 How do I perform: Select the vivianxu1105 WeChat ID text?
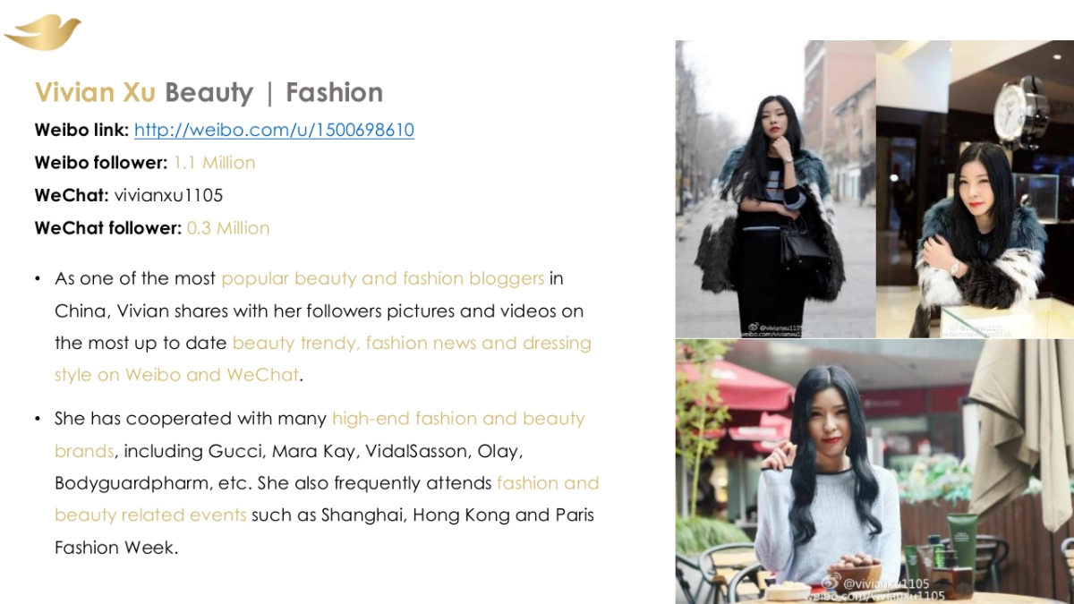coord(168,195)
